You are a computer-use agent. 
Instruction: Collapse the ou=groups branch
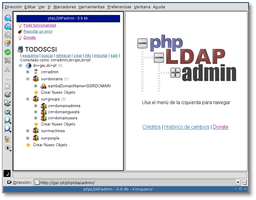tap(28, 99)
